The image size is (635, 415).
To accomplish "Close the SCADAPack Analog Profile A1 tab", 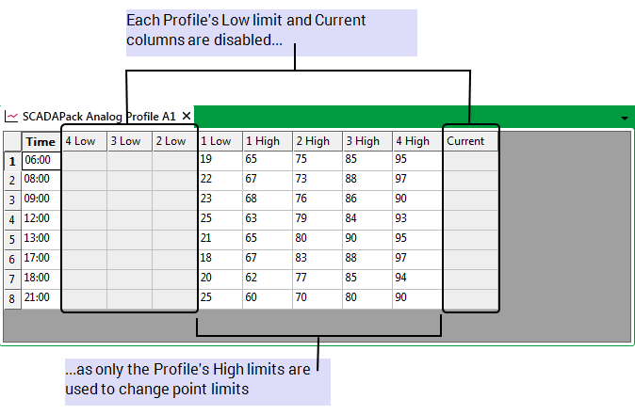I will (x=187, y=116).
